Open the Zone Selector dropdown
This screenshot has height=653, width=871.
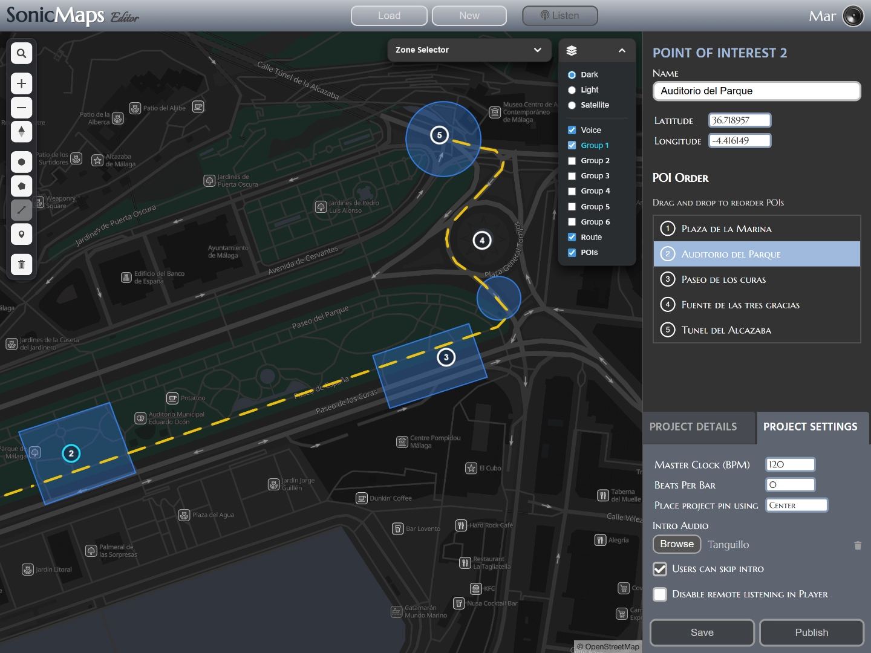(469, 50)
